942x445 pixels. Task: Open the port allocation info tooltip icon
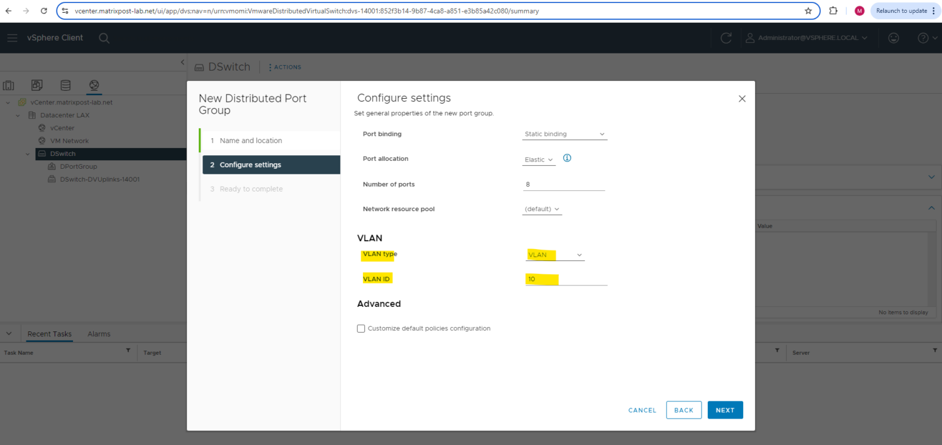click(x=567, y=158)
